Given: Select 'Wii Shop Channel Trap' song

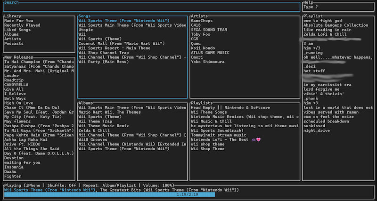Looking at the screenshot, I should [104, 53].
